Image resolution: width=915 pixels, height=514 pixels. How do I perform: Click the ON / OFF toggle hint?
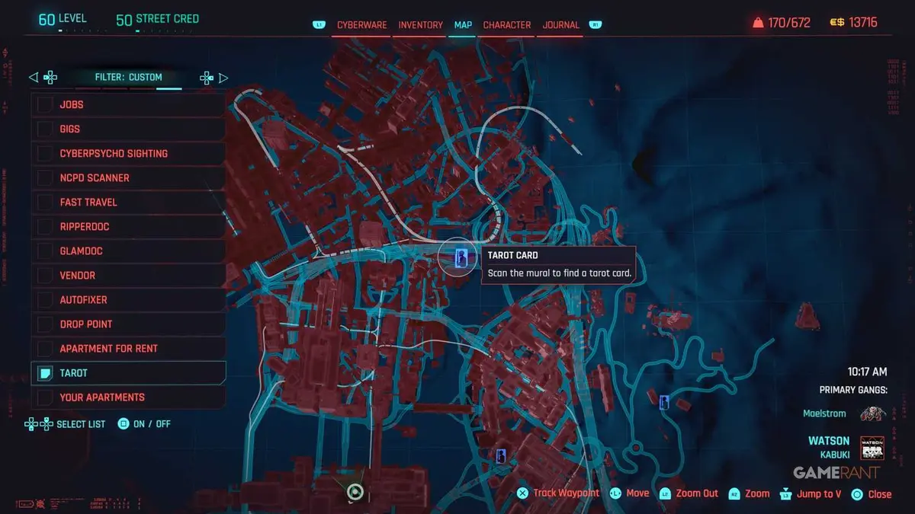click(143, 423)
